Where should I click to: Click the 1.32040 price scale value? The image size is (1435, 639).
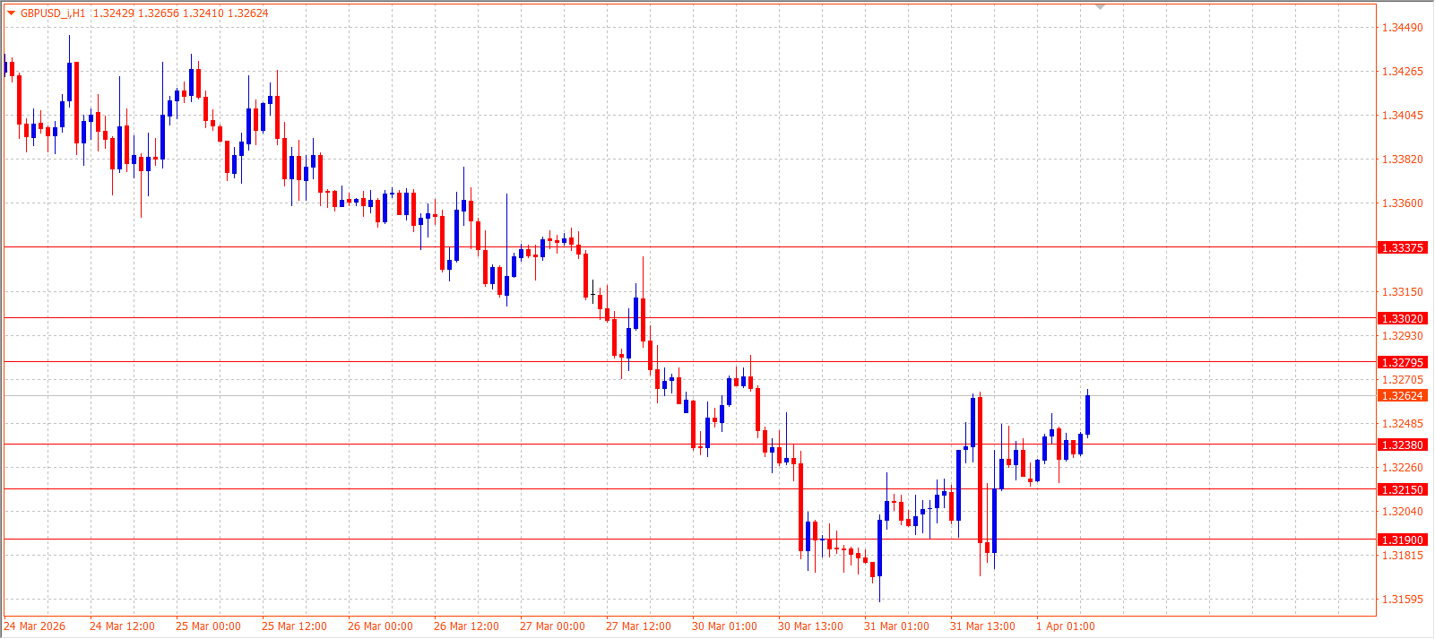[x=1402, y=512]
